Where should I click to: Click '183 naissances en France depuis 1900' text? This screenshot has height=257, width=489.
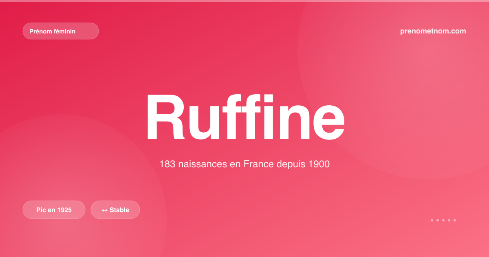click(x=244, y=164)
